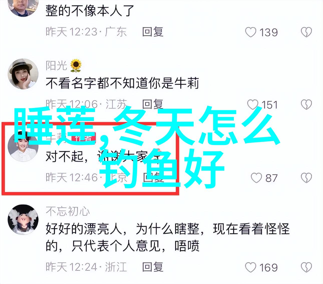The image size is (323, 284).
Task: Tap broken-heart icon on 阳光's comment
Action: pyautogui.click(x=306, y=104)
